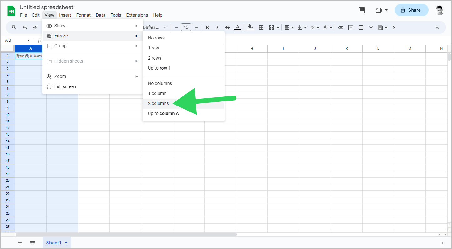The height and width of the screenshot is (249, 452).
Task: Click the functions sigma icon
Action: pyautogui.click(x=394, y=28)
